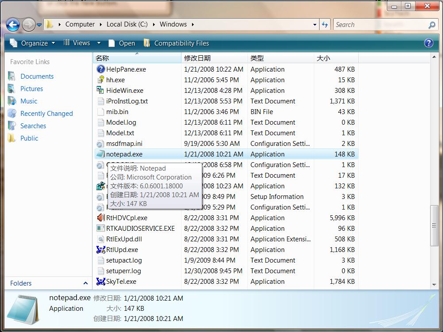Viewport: 443px width, 332px height.
Task: Click the vertical scrollbar down arrow
Action: 435,285
